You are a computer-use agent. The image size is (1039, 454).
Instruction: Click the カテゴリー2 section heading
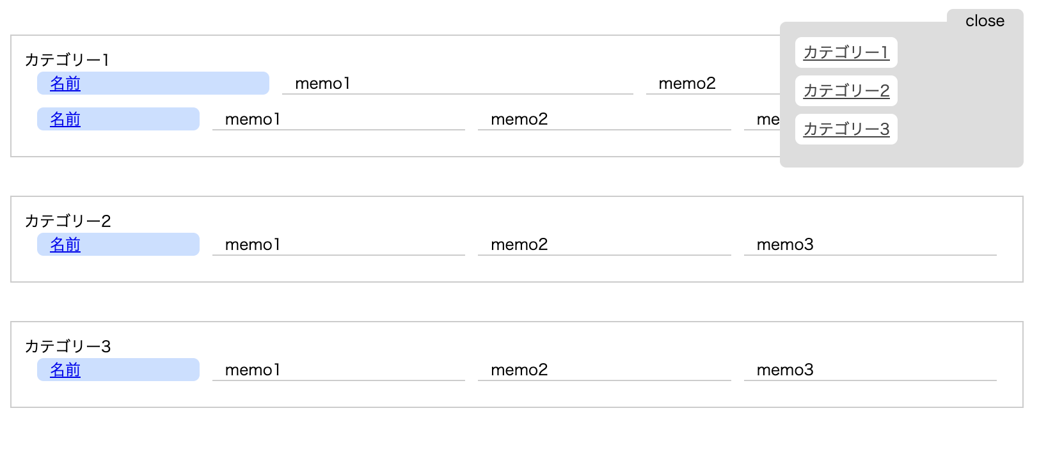[68, 221]
